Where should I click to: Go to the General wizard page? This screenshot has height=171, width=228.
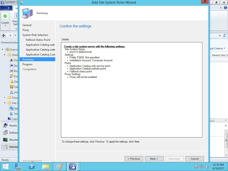click(x=27, y=25)
